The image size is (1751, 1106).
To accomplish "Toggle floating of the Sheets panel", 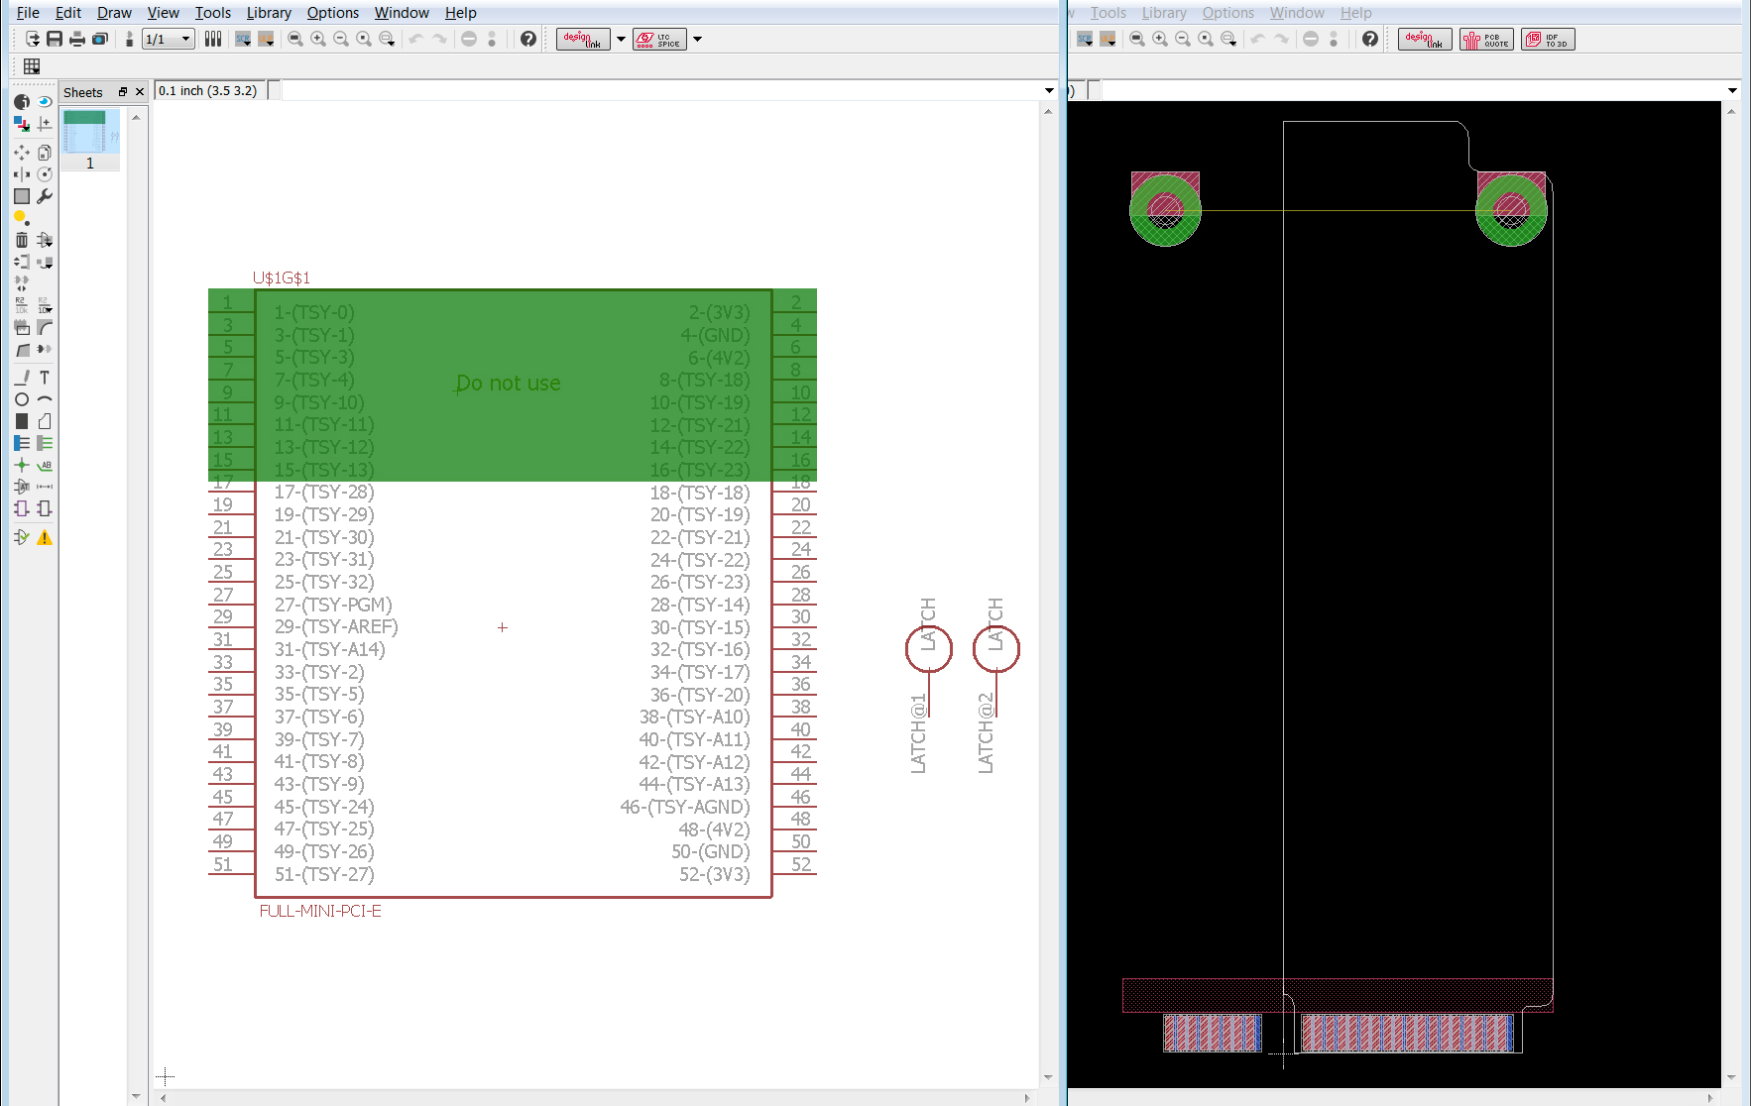I will [x=123, y=92].
